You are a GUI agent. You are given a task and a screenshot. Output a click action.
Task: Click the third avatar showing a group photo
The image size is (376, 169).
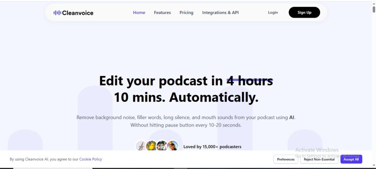(162, 146)
